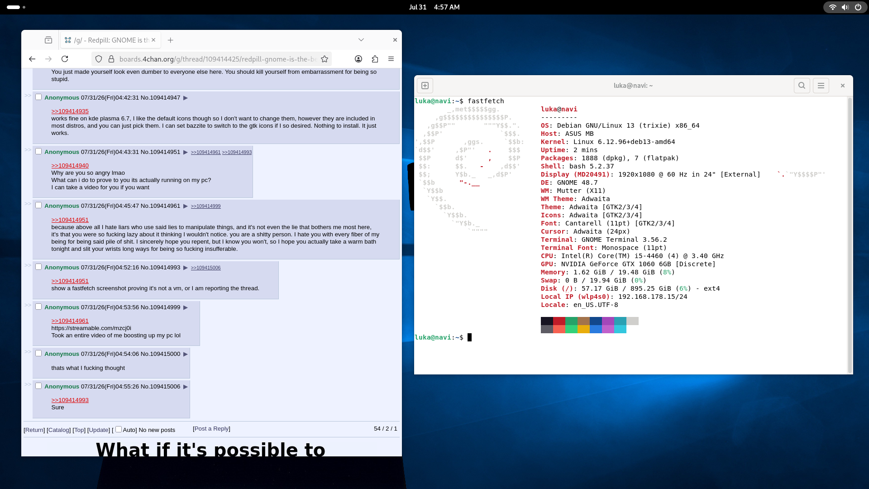Reload the 4chan thread page
This screenshot has height=489, width=869.
(65, 59)
